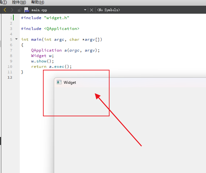The height and width of the screenshot is (173, 206).
Task: Open the 控件(W) menu
Action: coord(19,2)
